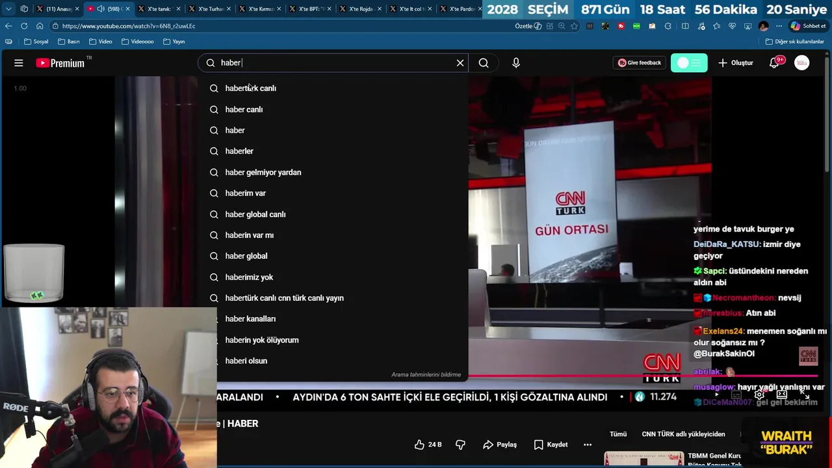Close the "X'te Kırmızı" tab
The width and height of the screenshot is (832, 468).
pyautogui.click(x=279, y=9)
